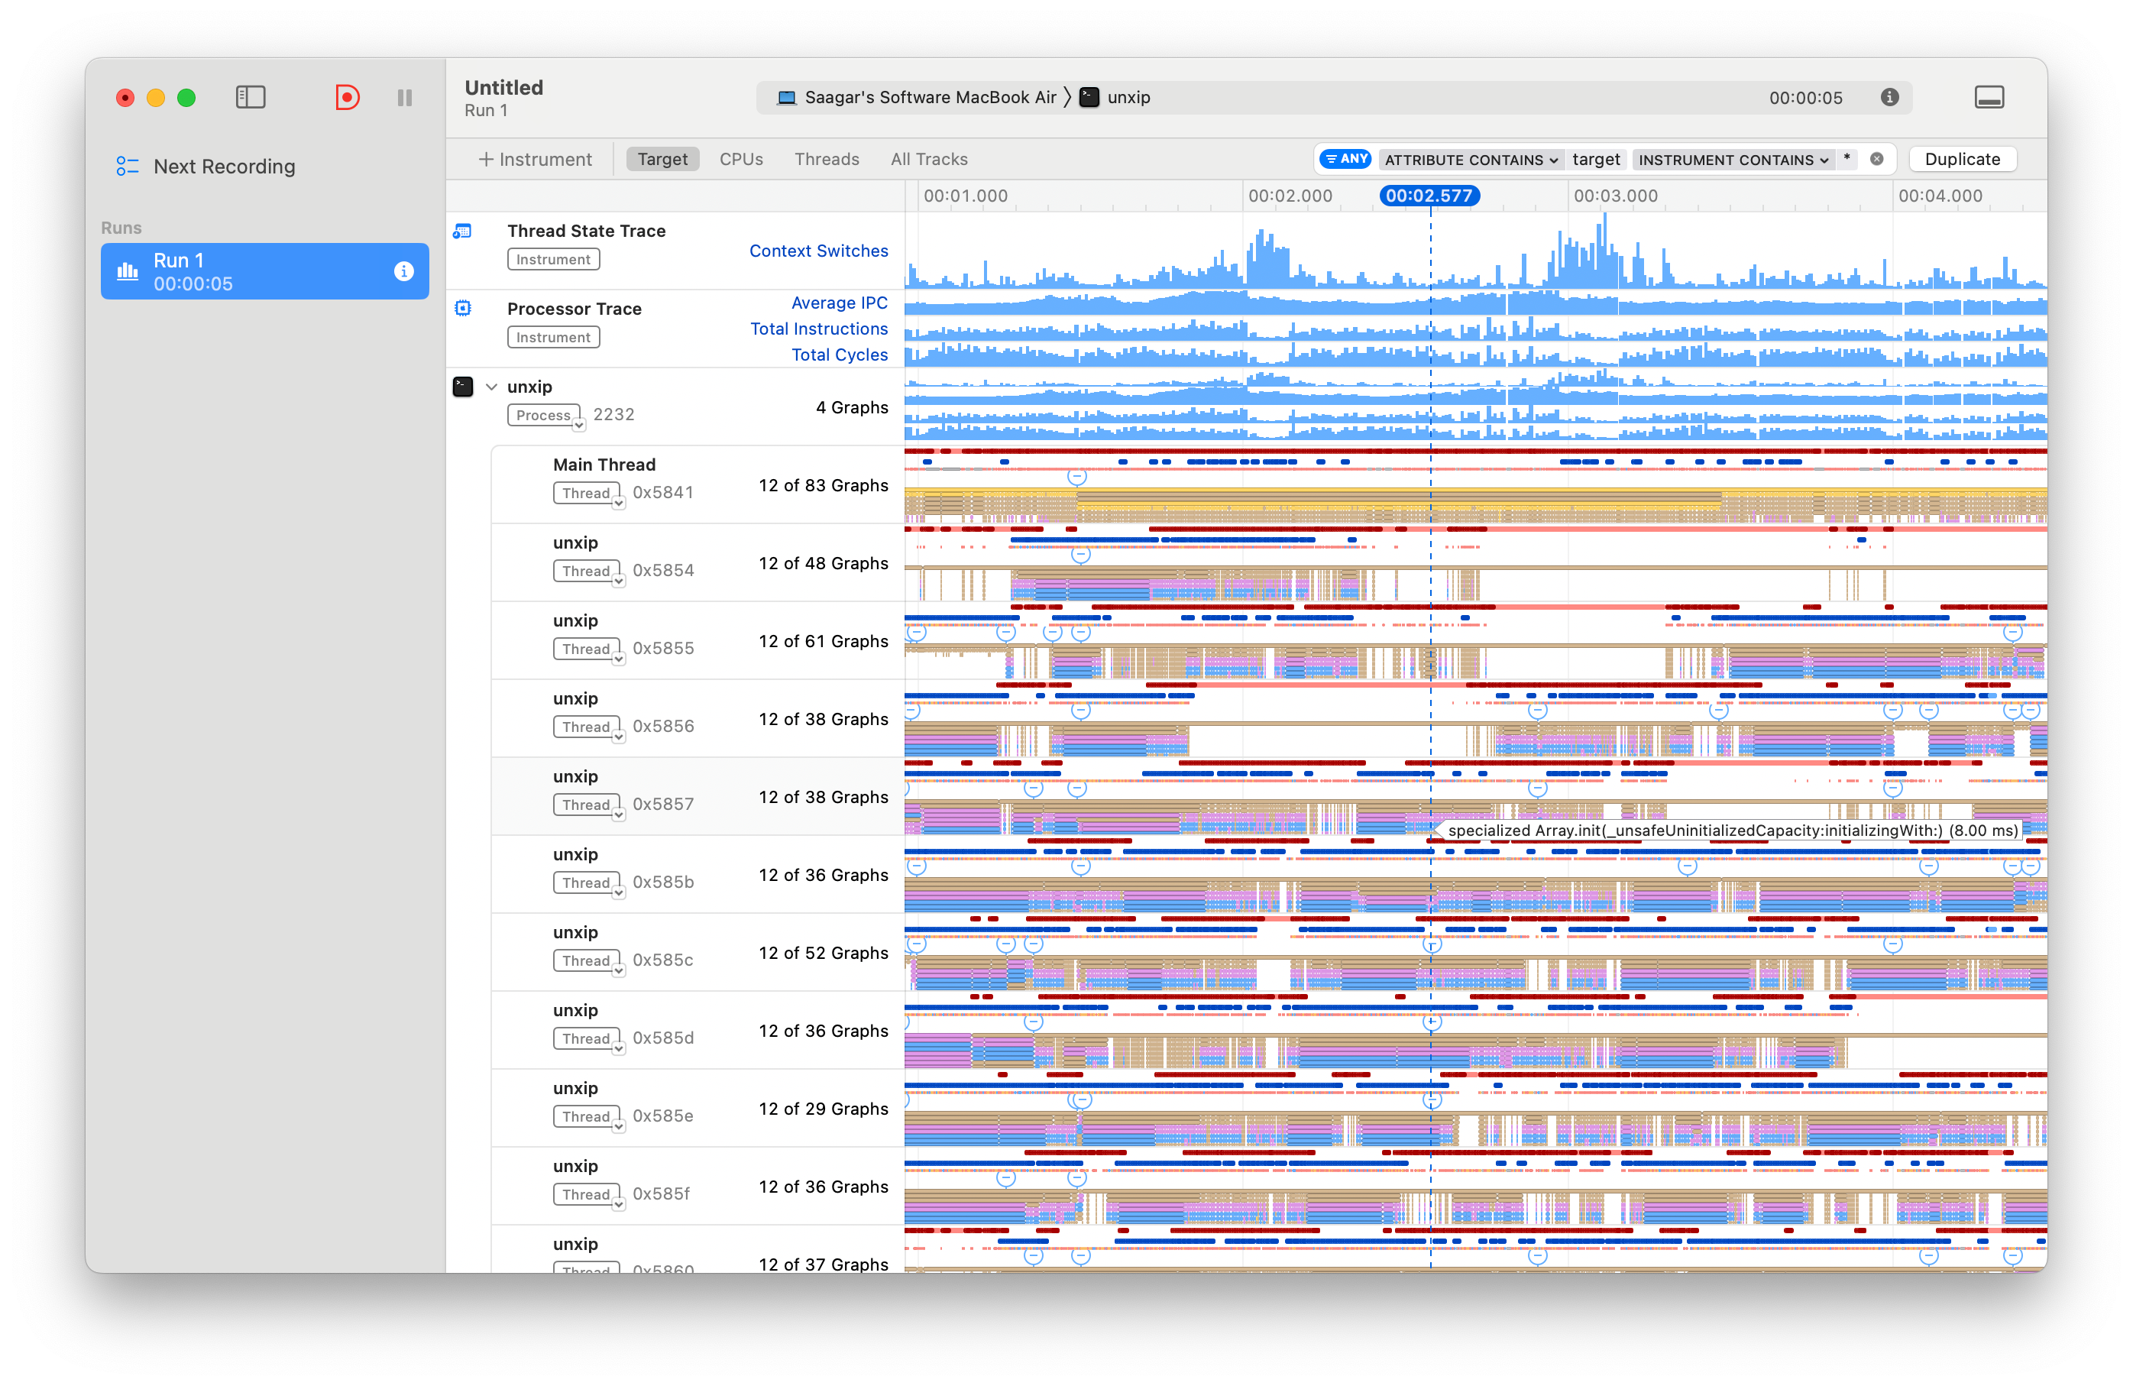Image resolution: width=2133 pixels, height=1386 pixels.
Task: Select the Processor Trace instrument icon
Action: pyautogui.click(x=462, y=309)
